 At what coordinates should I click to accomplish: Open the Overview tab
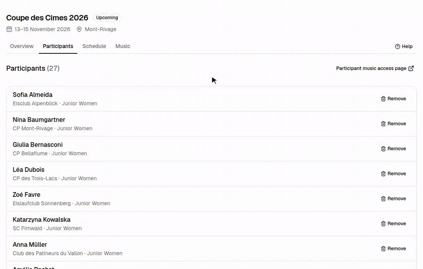point(22,46)
